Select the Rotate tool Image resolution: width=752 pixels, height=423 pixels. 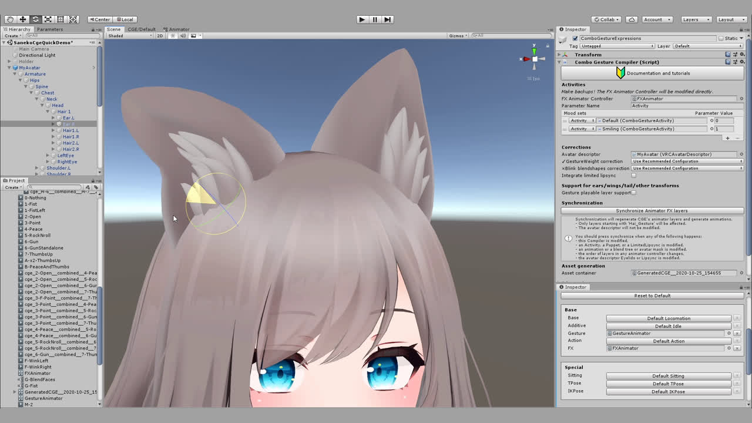click(x=35, y=19)
